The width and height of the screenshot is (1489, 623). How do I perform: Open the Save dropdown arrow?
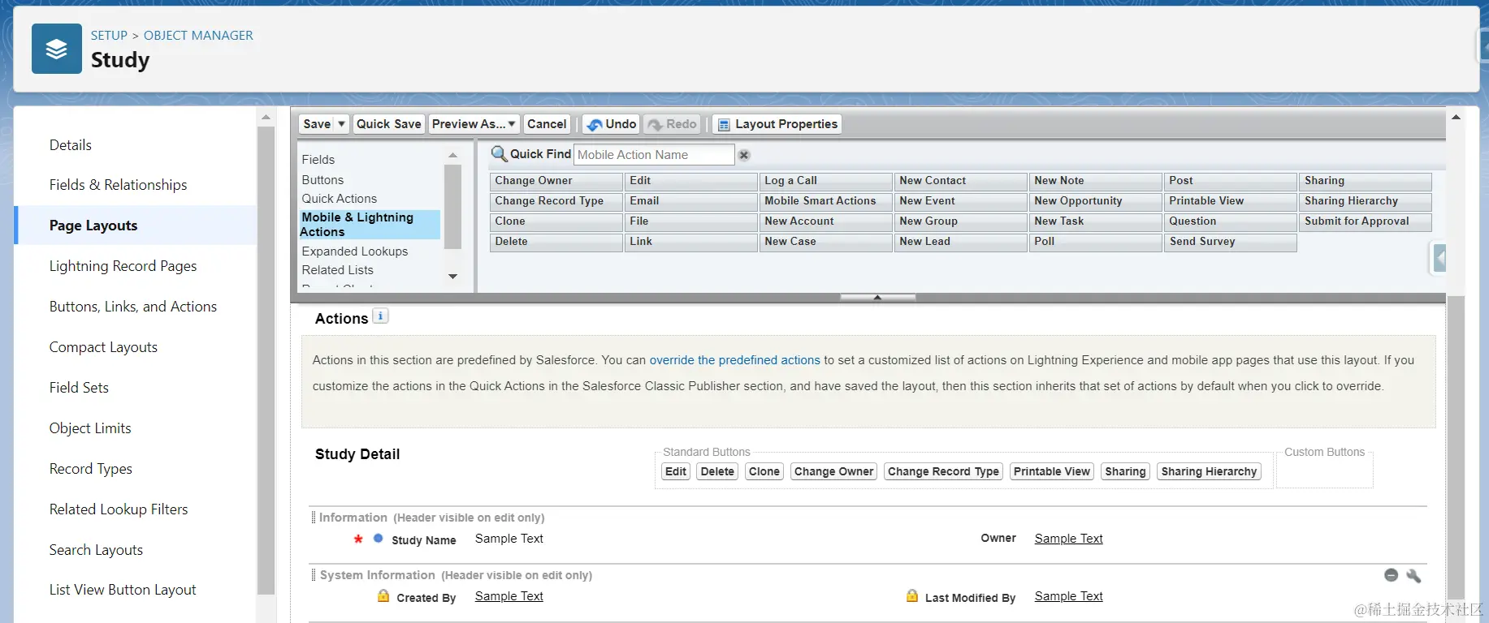(341, 124)
